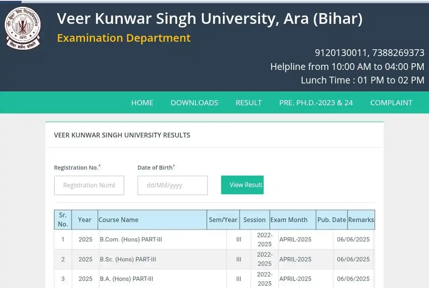Click the Course Name column header
Image resolution: width=429 pixels, height=288 pixels.
pos(152,220)
